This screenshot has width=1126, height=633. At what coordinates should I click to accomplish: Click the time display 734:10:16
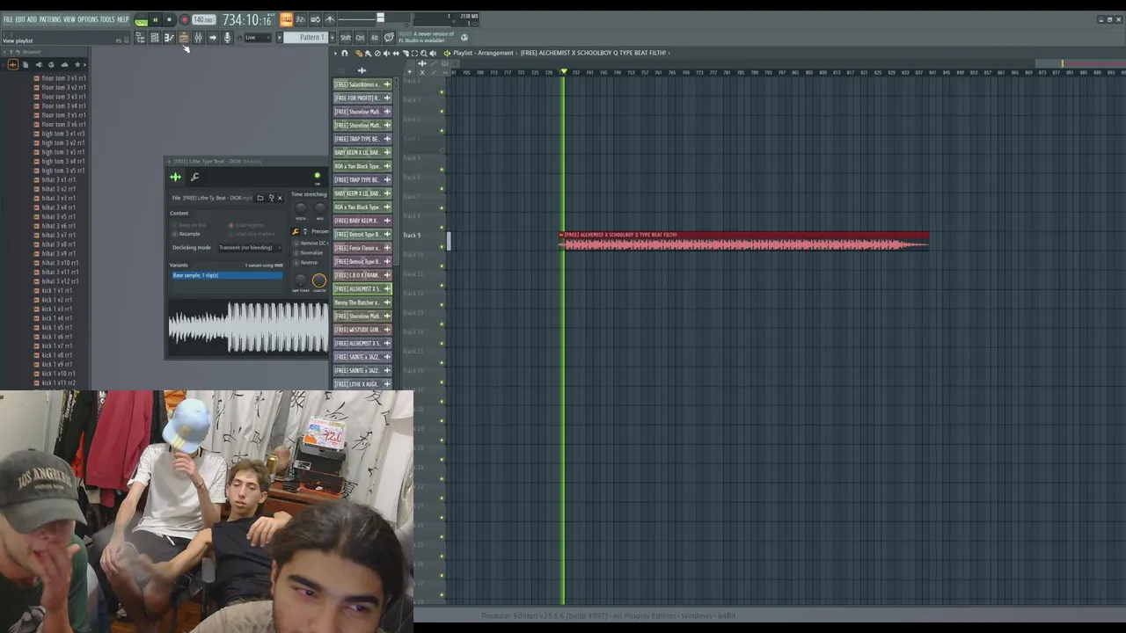pos(247,19)
